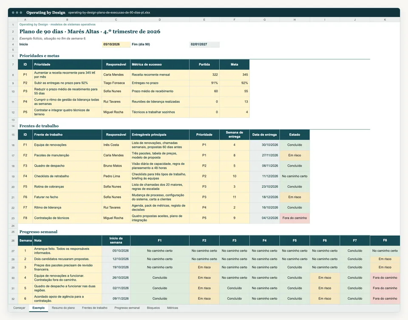This screenshot has height=320, width=408.
Task: Select row 8 header
Action: [13, 75]
